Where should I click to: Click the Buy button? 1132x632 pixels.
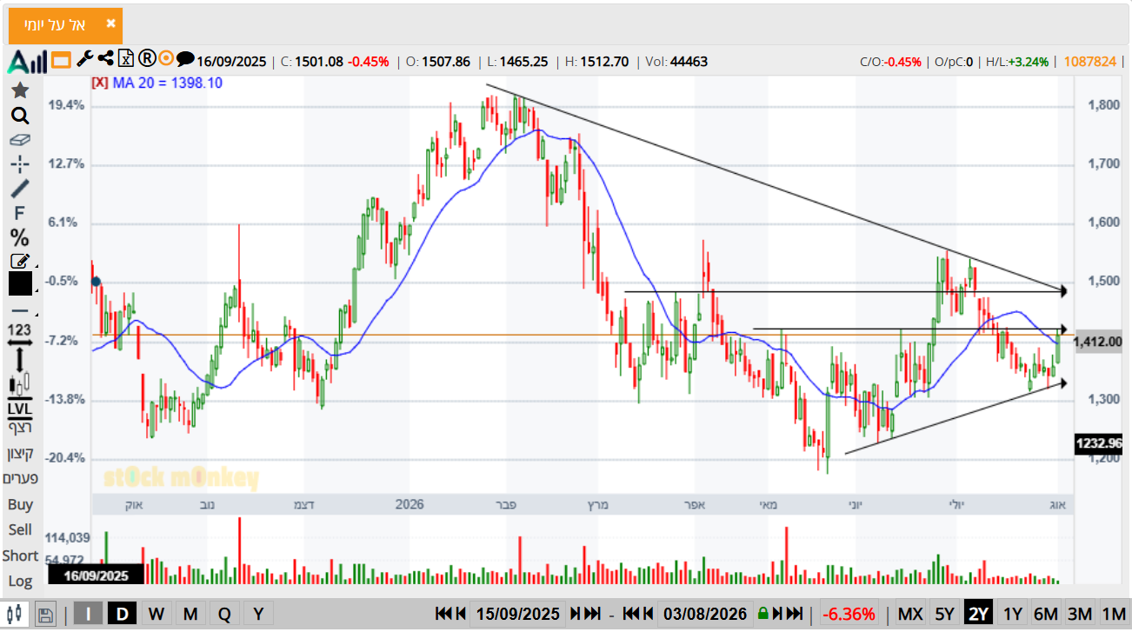[20, 504]
